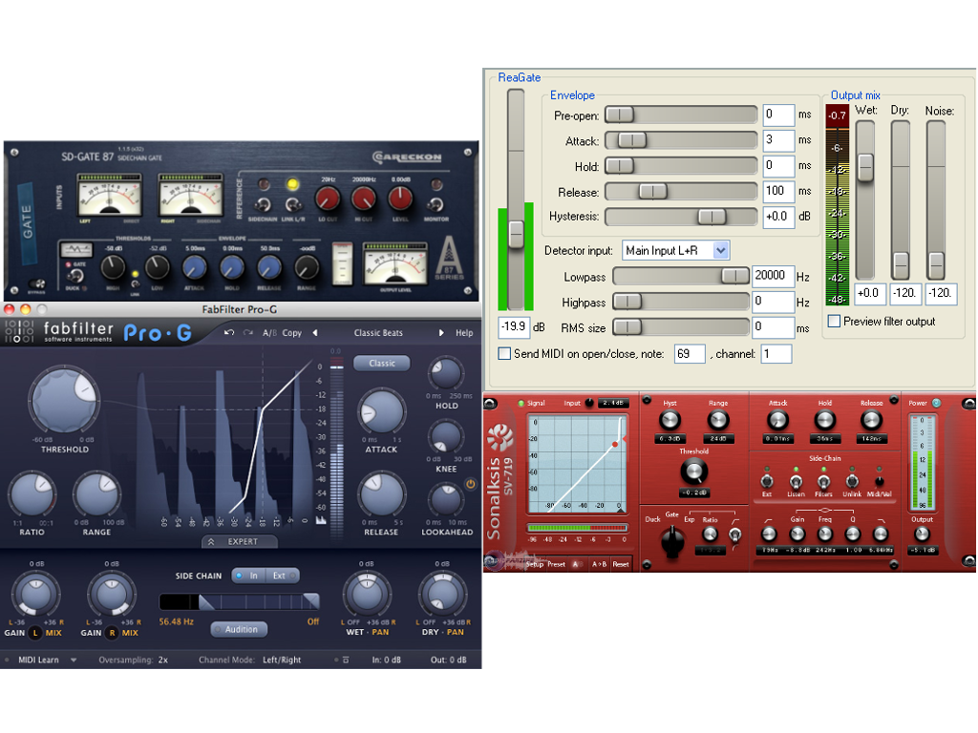Click ReaGate MIDI note field showing 69
Image resolution: width=978 pixels, height=733 pixels.
[690, 354]
